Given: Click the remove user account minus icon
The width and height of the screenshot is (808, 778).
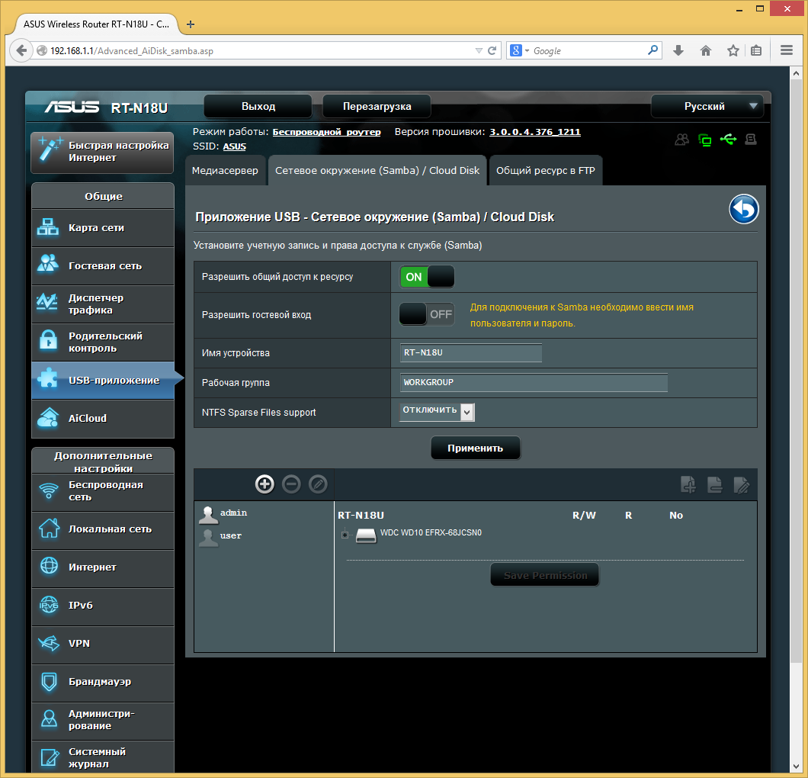Looking at the screenshot, I should click(291, 484).
